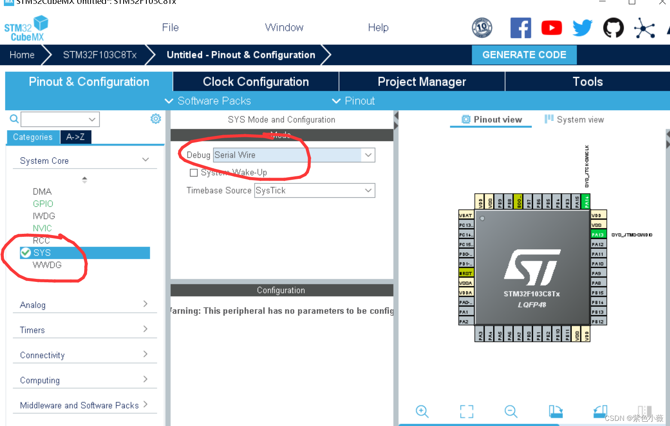Switch to Pinout & Configuration tab
670x426 pixels.
click(89, 82)
